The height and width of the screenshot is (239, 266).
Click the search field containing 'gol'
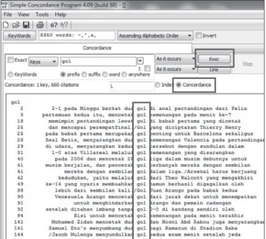(98, 61)
